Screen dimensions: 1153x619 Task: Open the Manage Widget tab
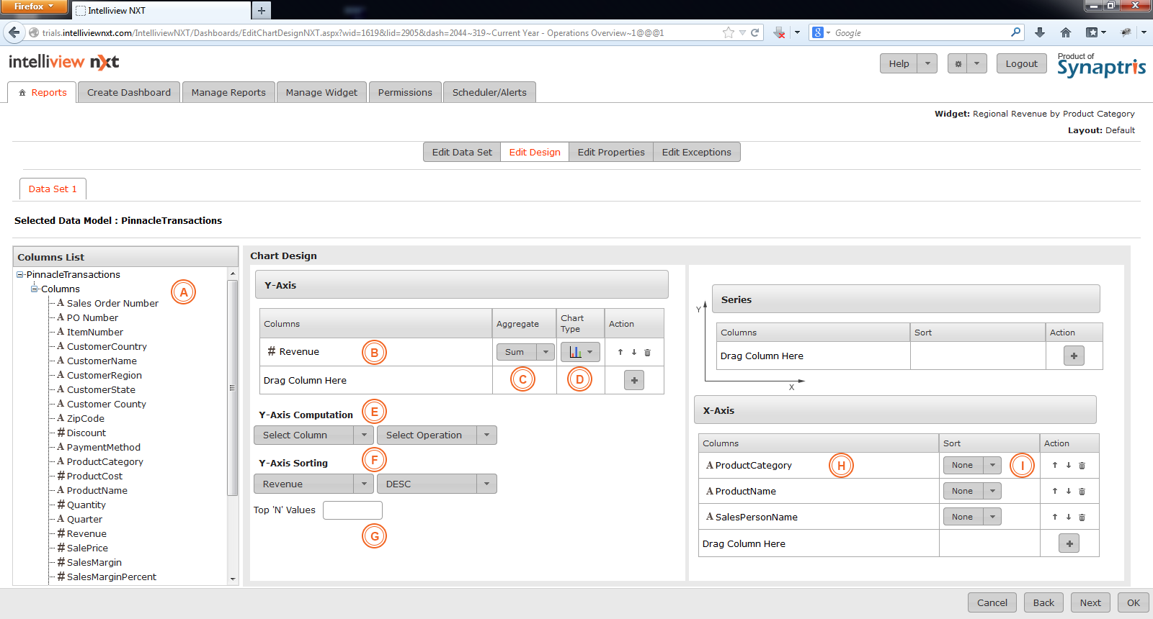point(321,92)
